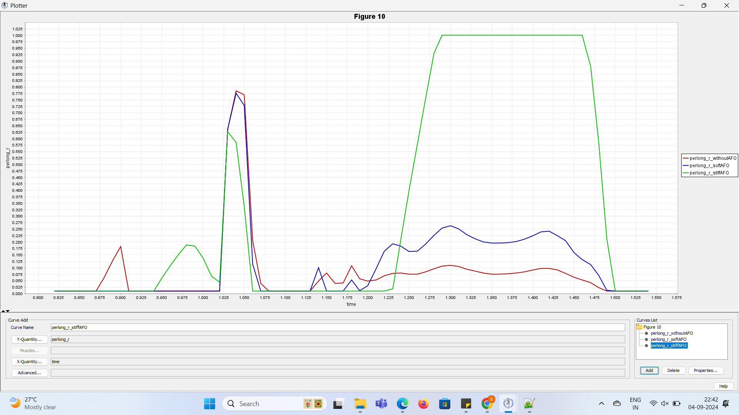Viewport: 739px width, 415px height.
Task: Collapse the plot panel with up arrow
Action: point(3,311)
